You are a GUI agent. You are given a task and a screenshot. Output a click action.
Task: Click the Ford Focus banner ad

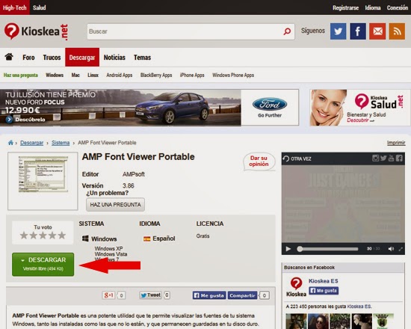(149, 108)
